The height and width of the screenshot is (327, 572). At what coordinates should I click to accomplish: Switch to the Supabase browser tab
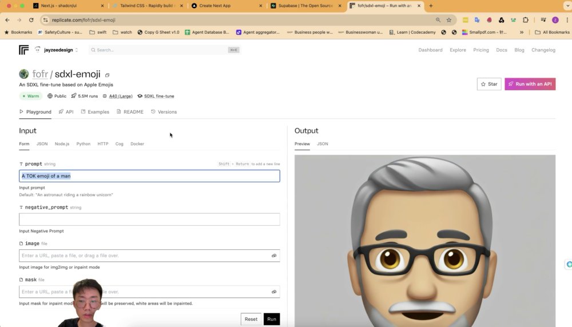[305, 6]
